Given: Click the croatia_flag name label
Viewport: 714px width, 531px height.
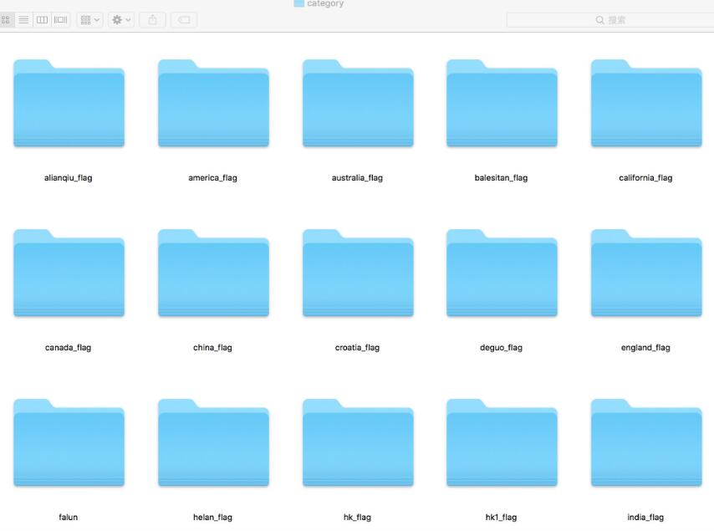Looking at the screenshot, I should tap(358, 348).
